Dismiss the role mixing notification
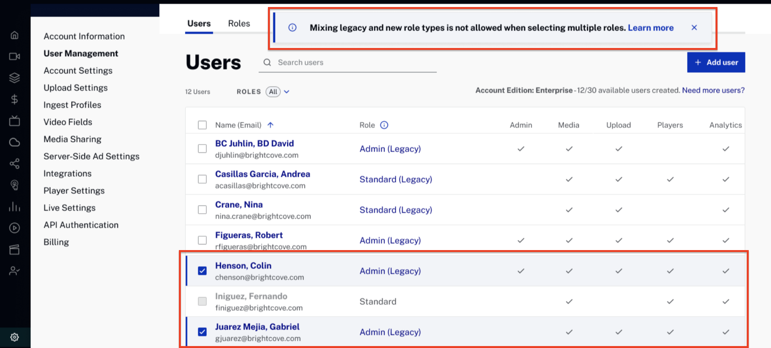This screenshot has width=771, height=348. (x=694, y=28)
